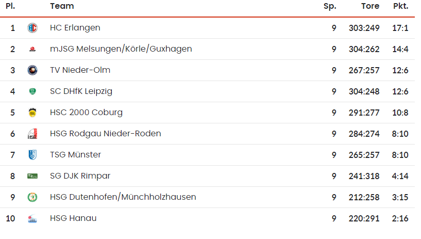
Task: Open the SC DHfK Leipzig team name
Action: click(81, 91)
